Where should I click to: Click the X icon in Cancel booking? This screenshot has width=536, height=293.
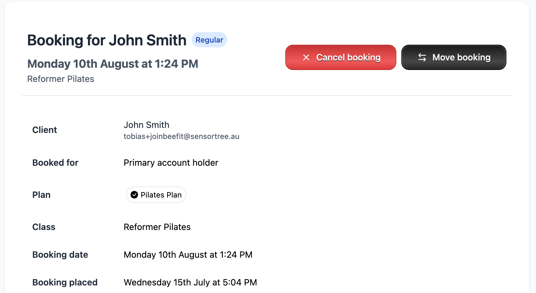pos(306,57)
